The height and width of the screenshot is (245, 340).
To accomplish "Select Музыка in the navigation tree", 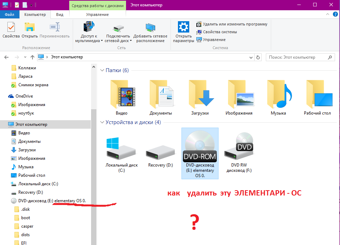I will coord(25,167).
